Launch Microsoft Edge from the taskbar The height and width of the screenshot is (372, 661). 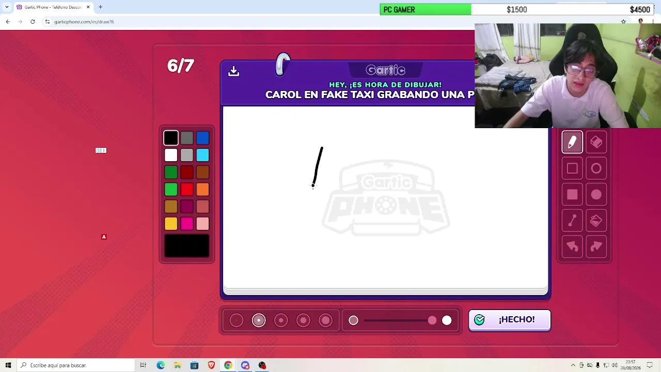[x=161, y=365]
